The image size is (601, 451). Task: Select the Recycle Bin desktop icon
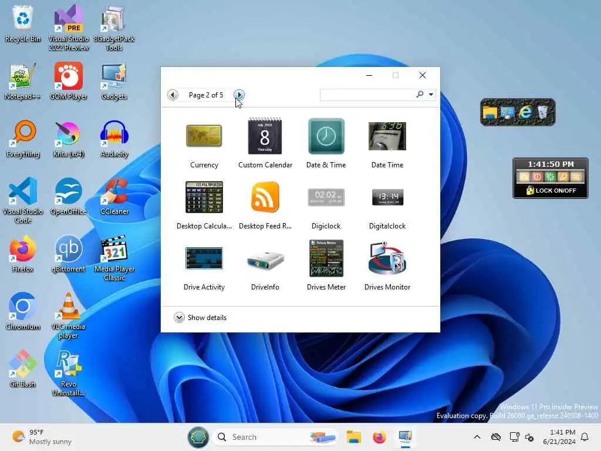23,23
